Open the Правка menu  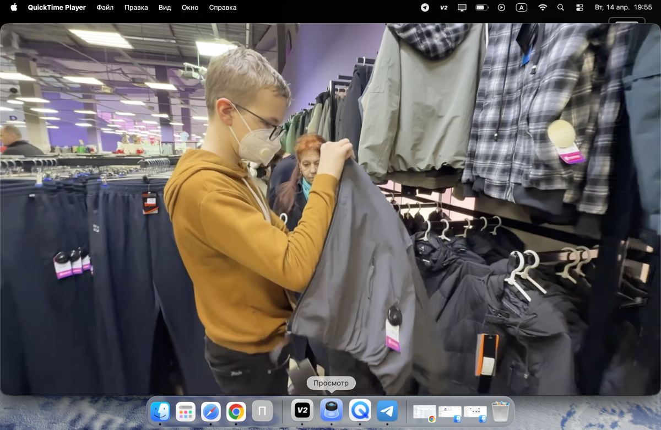click(x=136, y=8)
